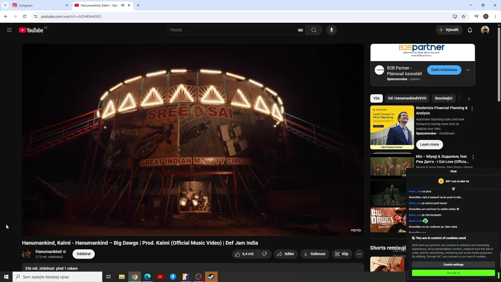
Task: Expand the B2B Partner ad chevron
Action: coord(468,70)
